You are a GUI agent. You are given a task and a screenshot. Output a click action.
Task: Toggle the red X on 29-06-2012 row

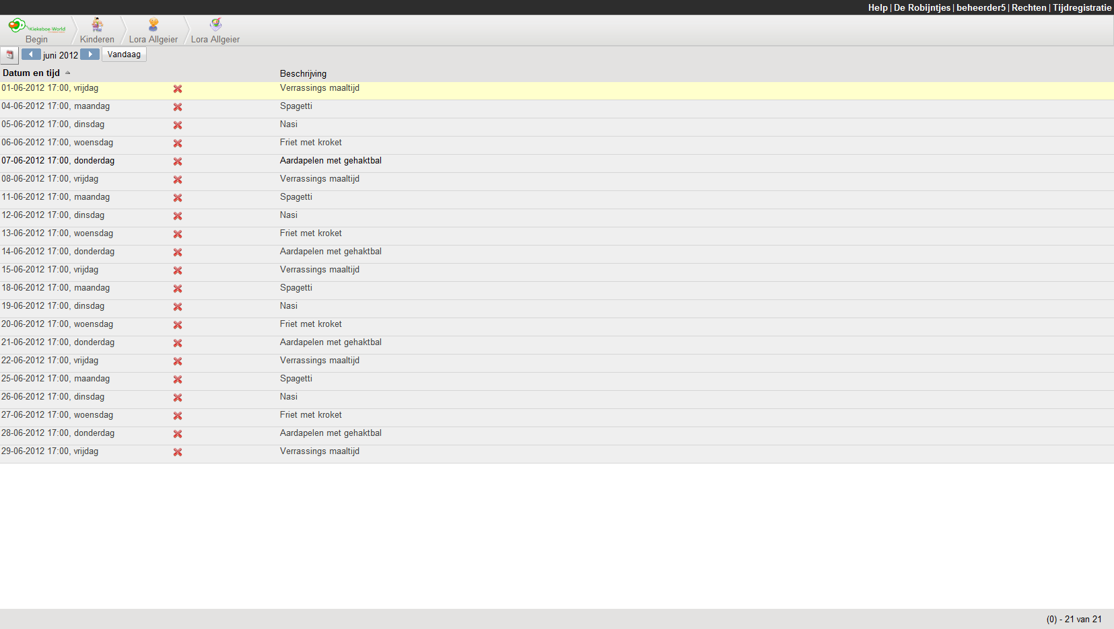pos(178,452)
